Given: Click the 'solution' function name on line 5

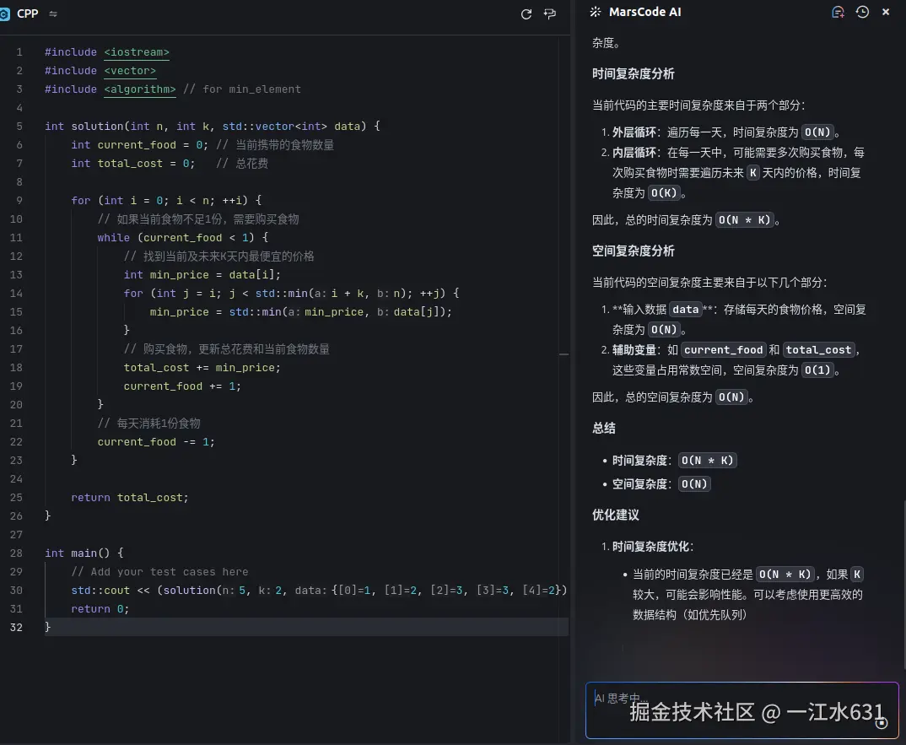Looking at the screenshot, I should (98, 126).
